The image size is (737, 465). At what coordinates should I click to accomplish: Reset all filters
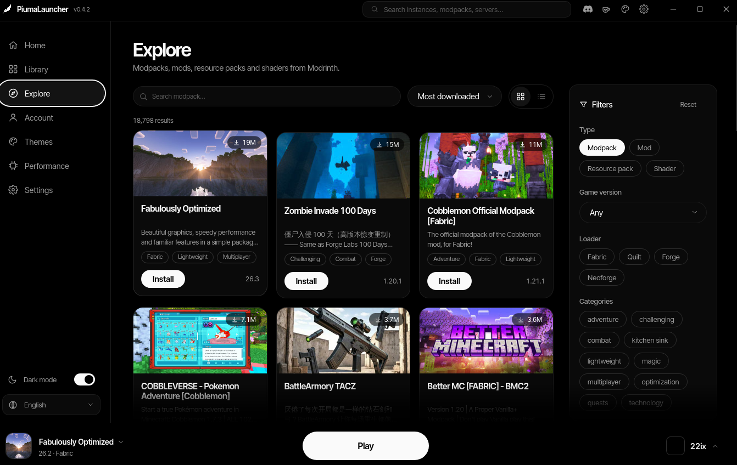coord(688,104)
